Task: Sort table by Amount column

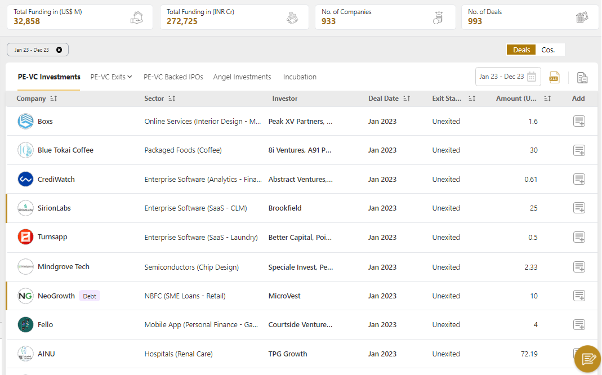Action: 547,99
